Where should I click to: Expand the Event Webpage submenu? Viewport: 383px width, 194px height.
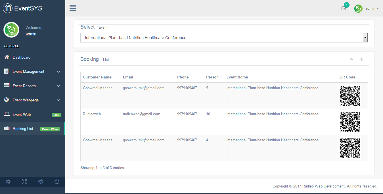(32, 100)
